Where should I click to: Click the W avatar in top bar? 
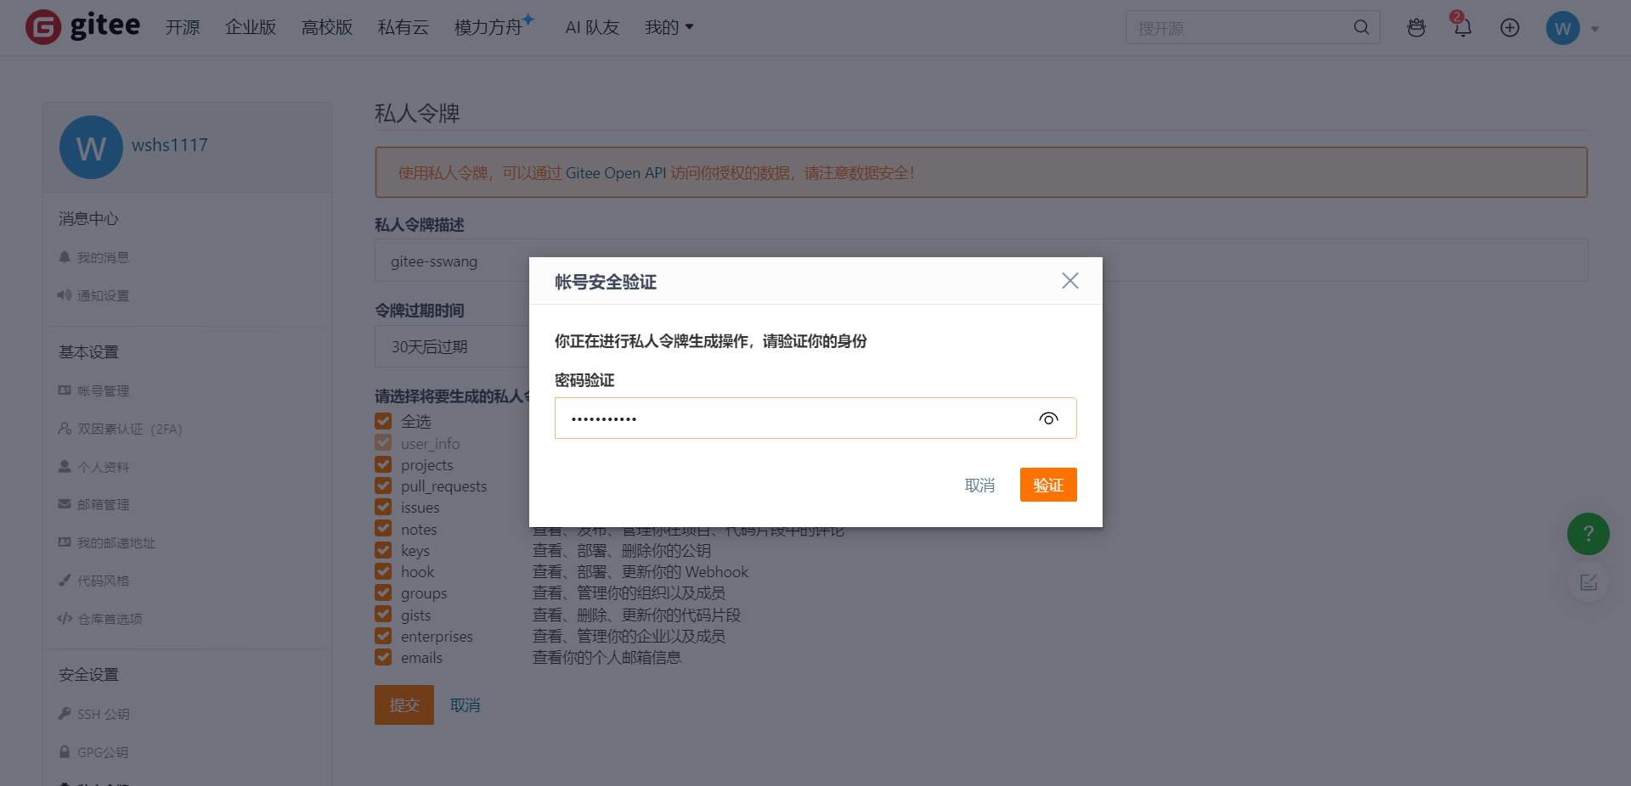(x=1562, y=28)
